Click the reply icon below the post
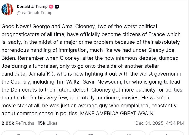 pos(19,133)
